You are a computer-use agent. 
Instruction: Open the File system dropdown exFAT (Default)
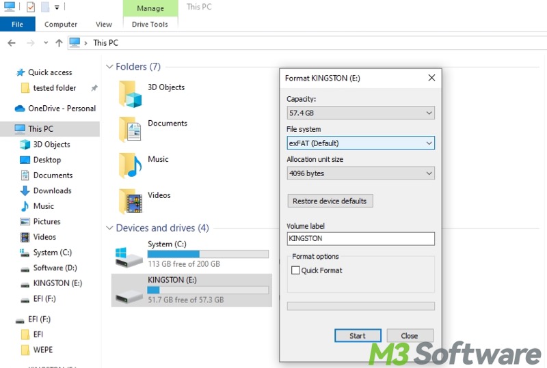(361, 143)
